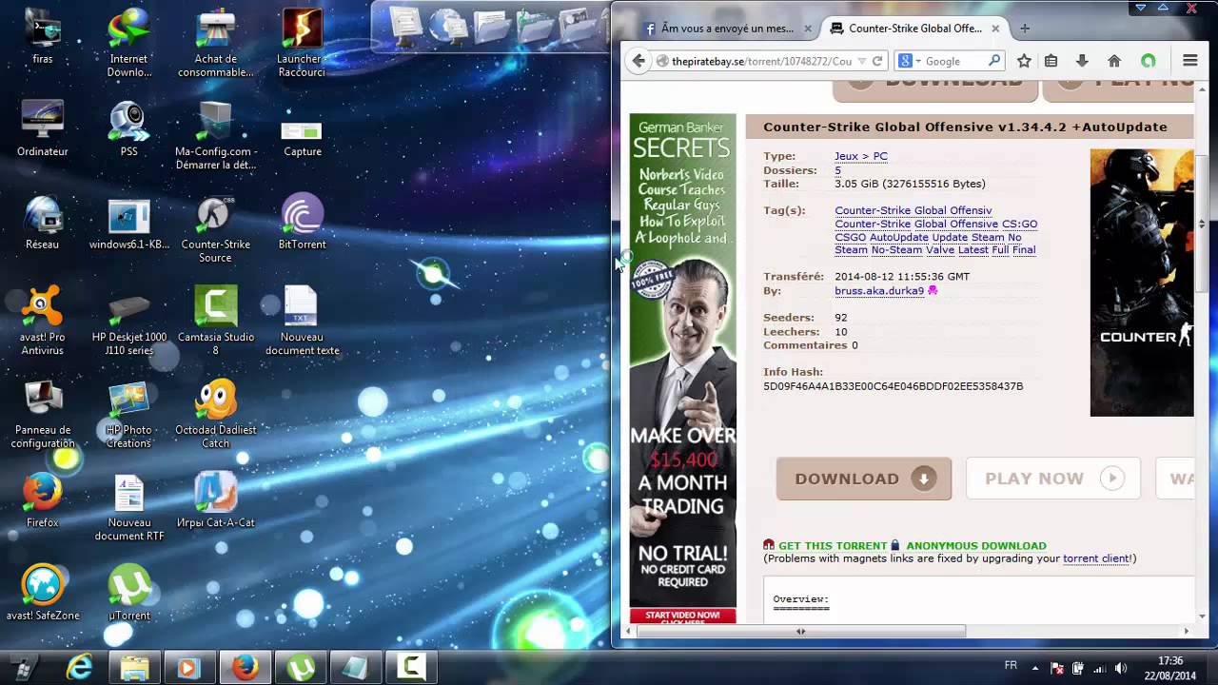Click the PLAY NOW button
1218x685 pixels.
pos(1053,479)
